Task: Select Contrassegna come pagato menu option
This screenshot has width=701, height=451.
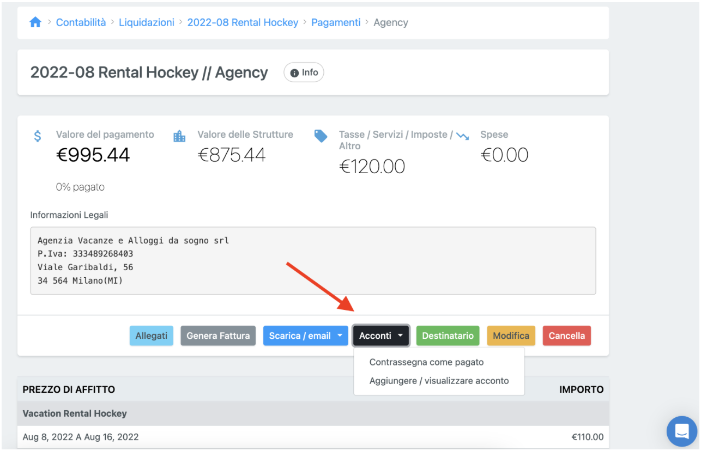Action: [x=426, y=362]
